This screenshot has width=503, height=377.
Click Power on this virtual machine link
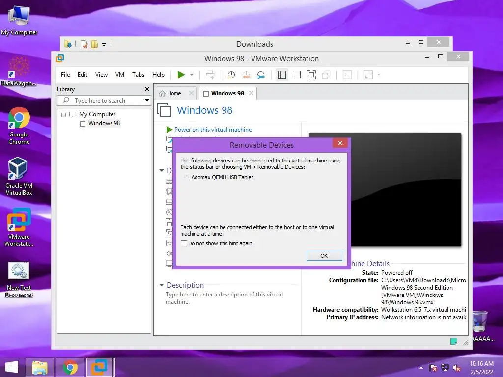pos(213,130)
